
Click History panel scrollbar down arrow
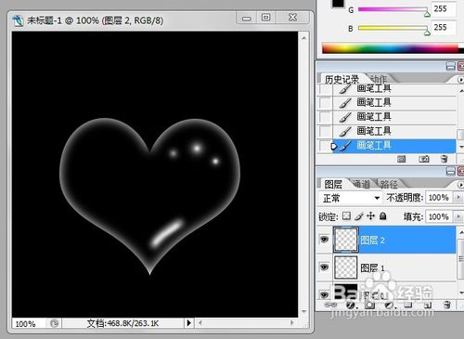(x=460, y=147)
